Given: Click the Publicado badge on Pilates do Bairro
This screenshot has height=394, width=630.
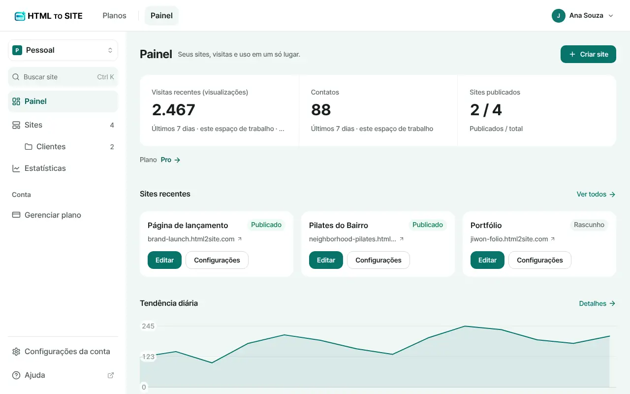Looking at the screenshot, I should 428,225.
